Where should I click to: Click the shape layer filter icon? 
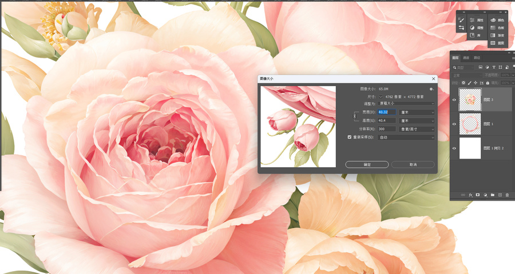(x=500, y=67)
